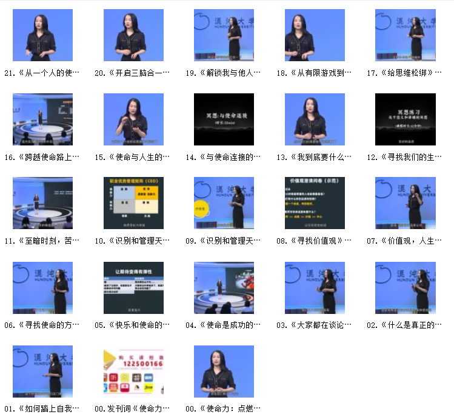Open video thumbnail for lesson 15
This screenshot has width=454, height=420.
click(x=133, y=119)
